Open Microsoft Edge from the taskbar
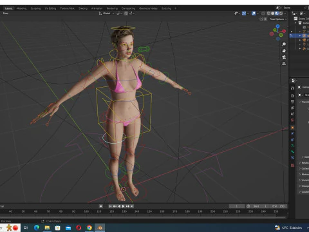 point(37,227)
